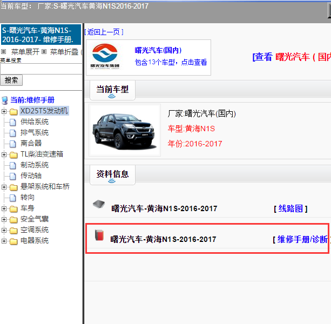Expand the XD25T5发动机 tree node
Screen dimensions: 331x324
point(4,111)
